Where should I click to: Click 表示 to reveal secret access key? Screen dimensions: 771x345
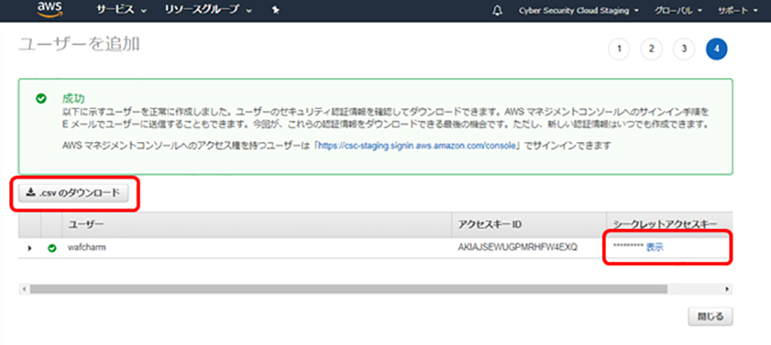[654, 247]
